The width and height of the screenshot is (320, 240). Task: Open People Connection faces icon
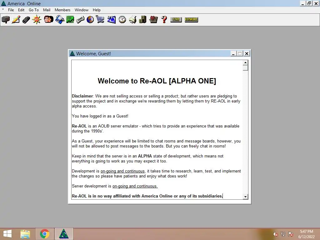pos(48,20)
